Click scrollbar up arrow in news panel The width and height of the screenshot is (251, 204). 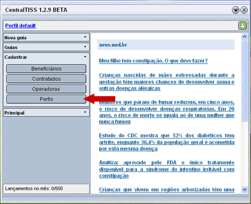(244, 37)
